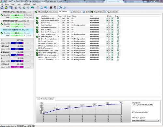Click the blue monitor toolbar icon

pyautogui.click(x=46, y=8)
